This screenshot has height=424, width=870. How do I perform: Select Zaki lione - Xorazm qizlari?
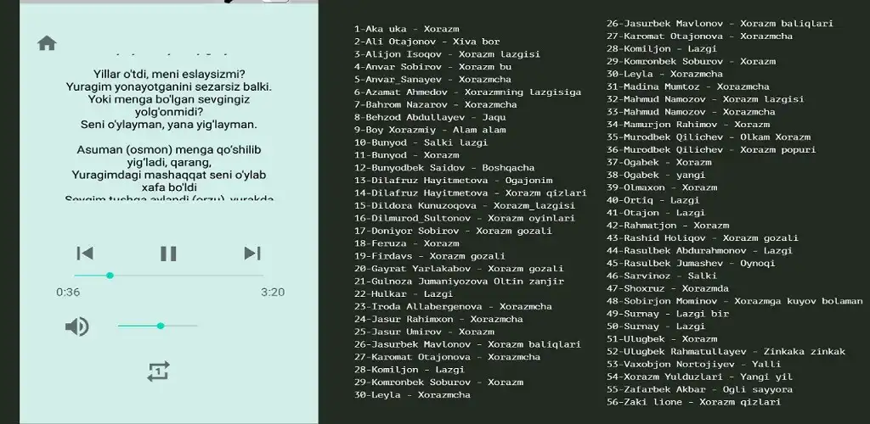tap(692, 402)
